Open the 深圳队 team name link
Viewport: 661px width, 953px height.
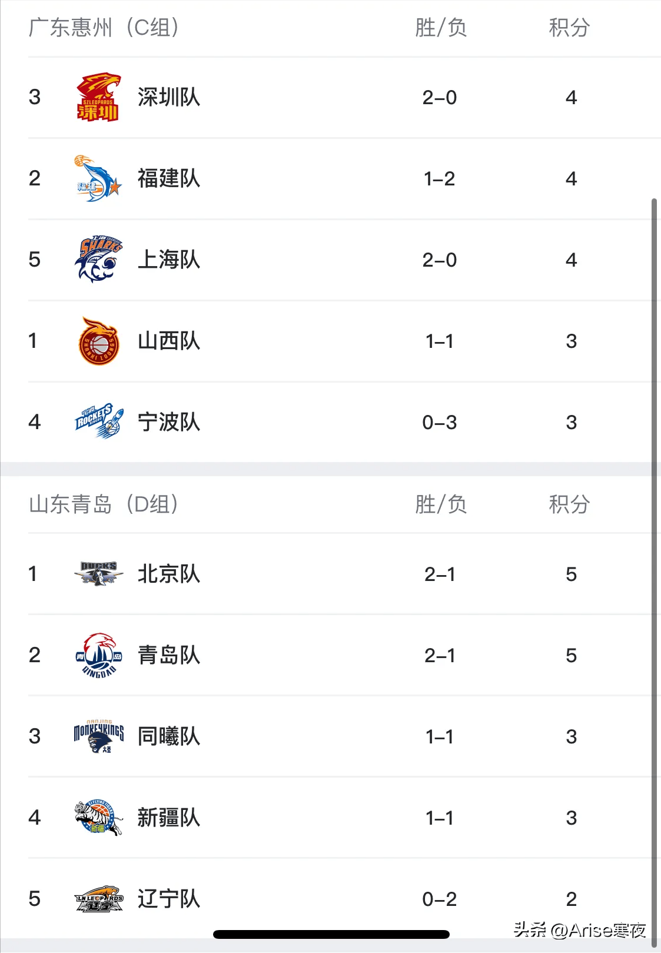[x=169, y=97]
